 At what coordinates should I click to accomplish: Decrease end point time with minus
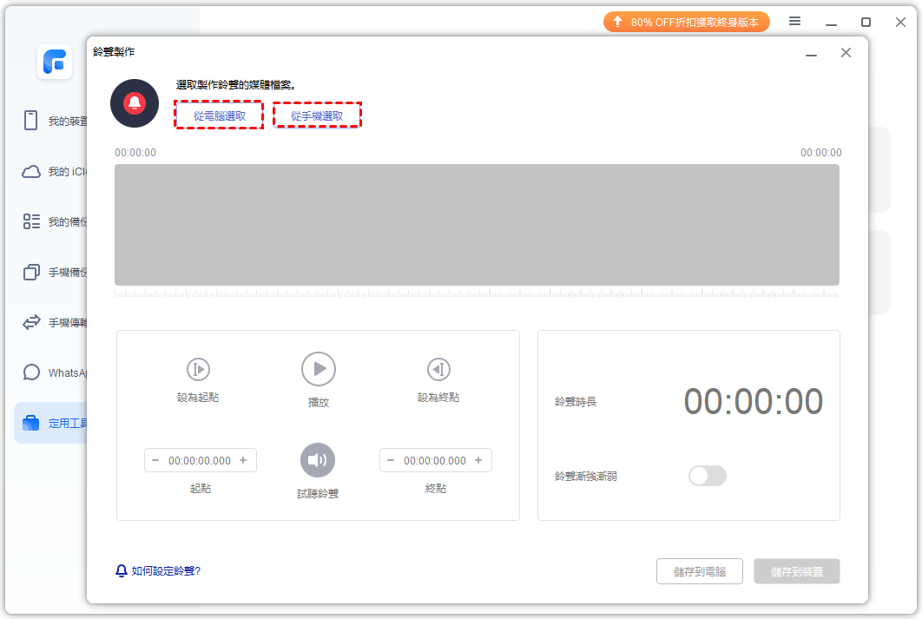pyautogui.click(x=391, y=460)
